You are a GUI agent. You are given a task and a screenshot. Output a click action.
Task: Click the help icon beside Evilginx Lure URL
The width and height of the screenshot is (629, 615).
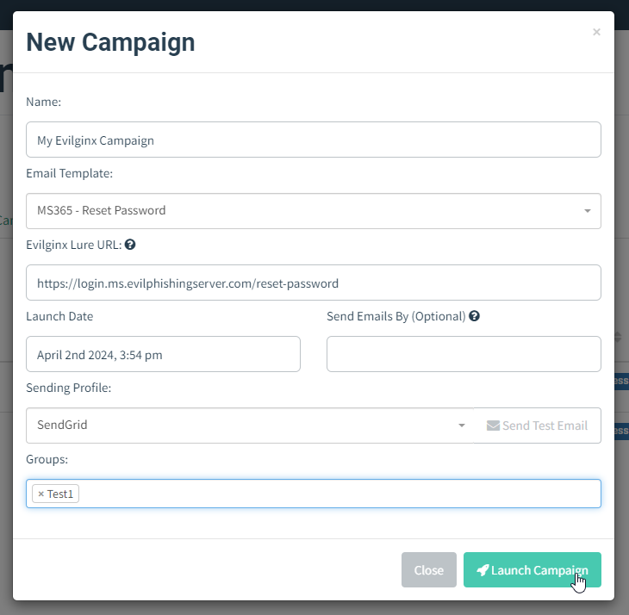(x=130, y=245)
